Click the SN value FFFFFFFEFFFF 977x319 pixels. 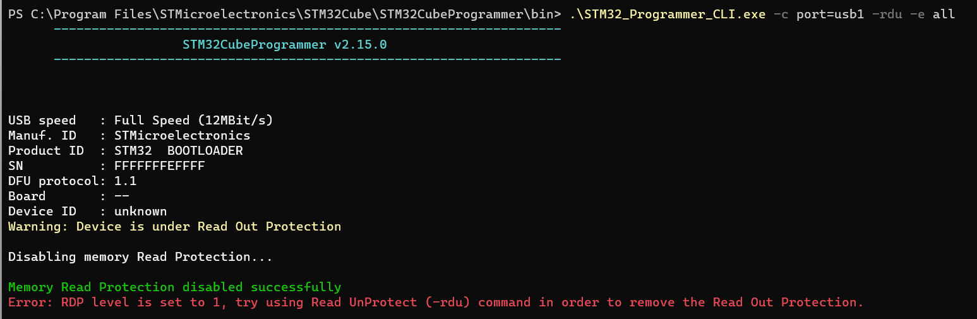tap(160, 166)
